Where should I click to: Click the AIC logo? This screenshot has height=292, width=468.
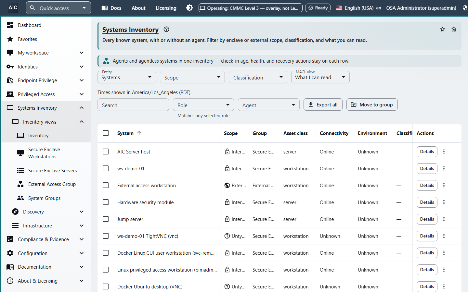click(13, 7)
